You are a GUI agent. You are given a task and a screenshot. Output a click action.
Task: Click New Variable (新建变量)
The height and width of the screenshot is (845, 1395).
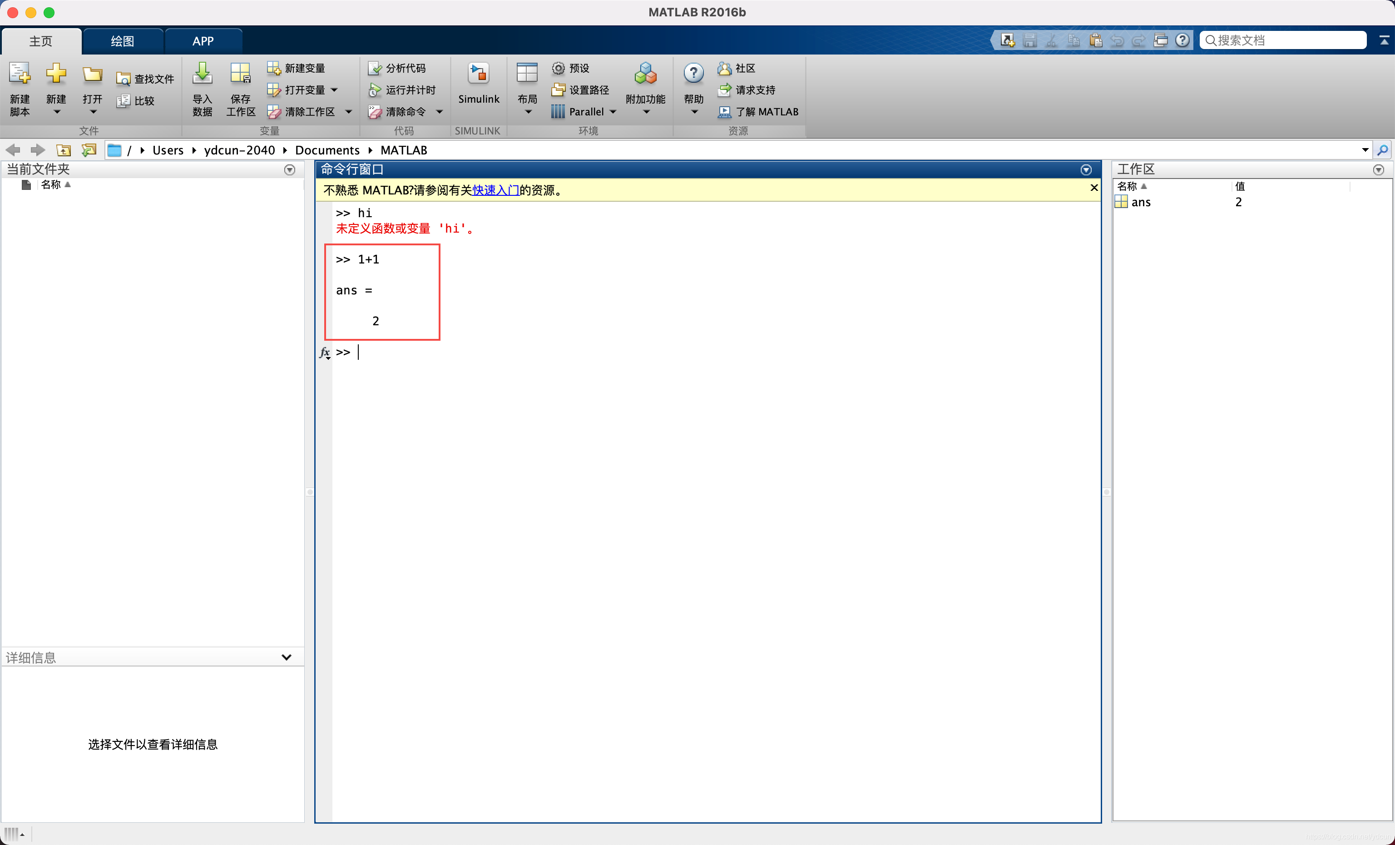296,68
